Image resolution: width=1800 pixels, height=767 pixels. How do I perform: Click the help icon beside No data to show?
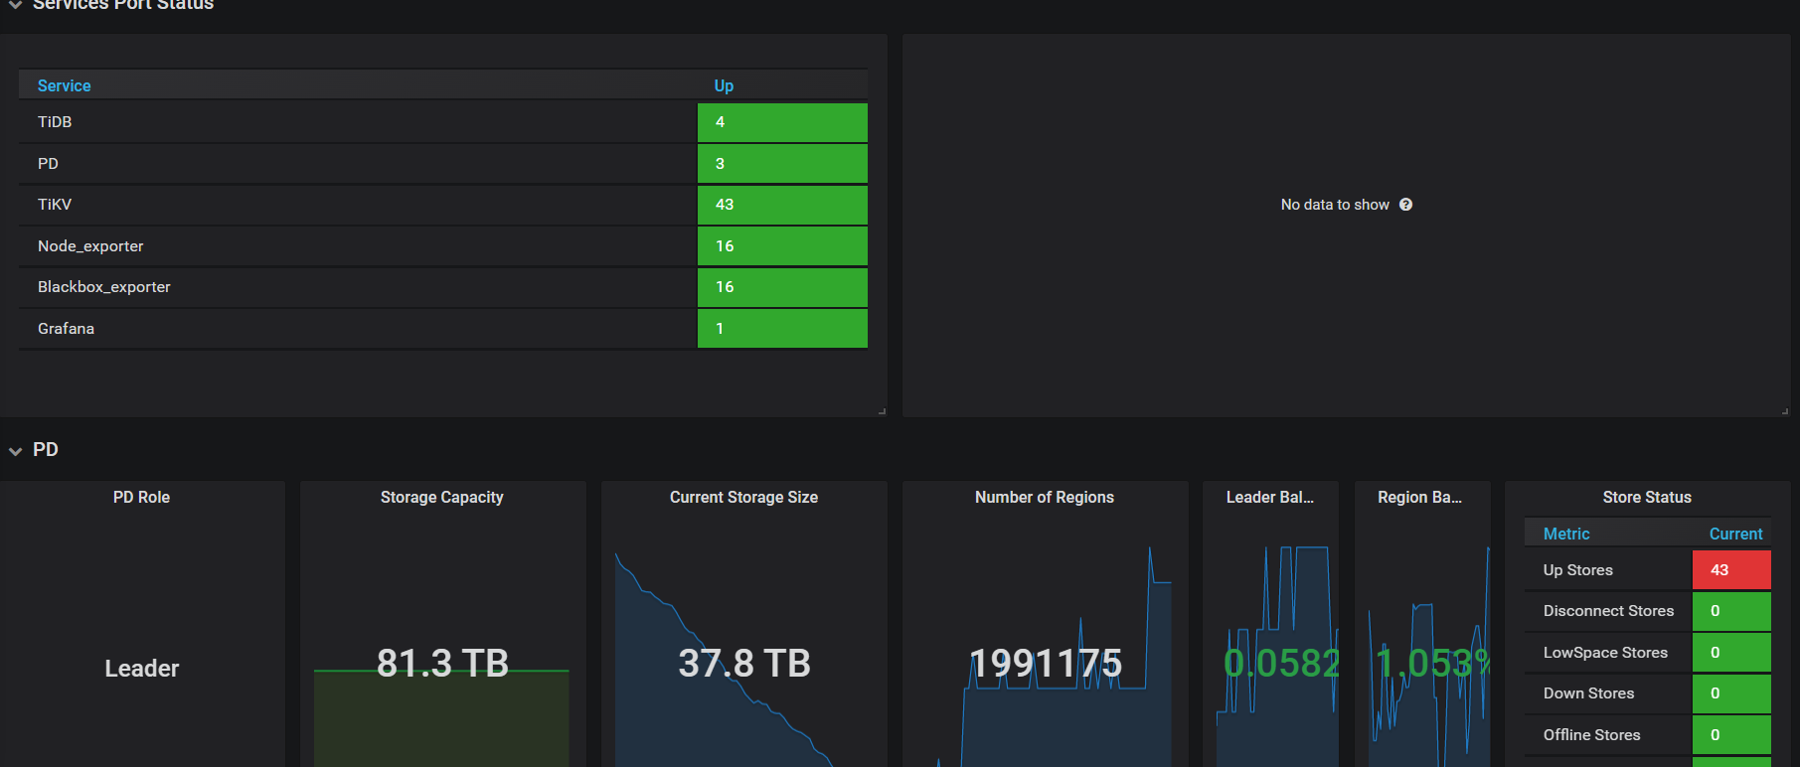1405,205
